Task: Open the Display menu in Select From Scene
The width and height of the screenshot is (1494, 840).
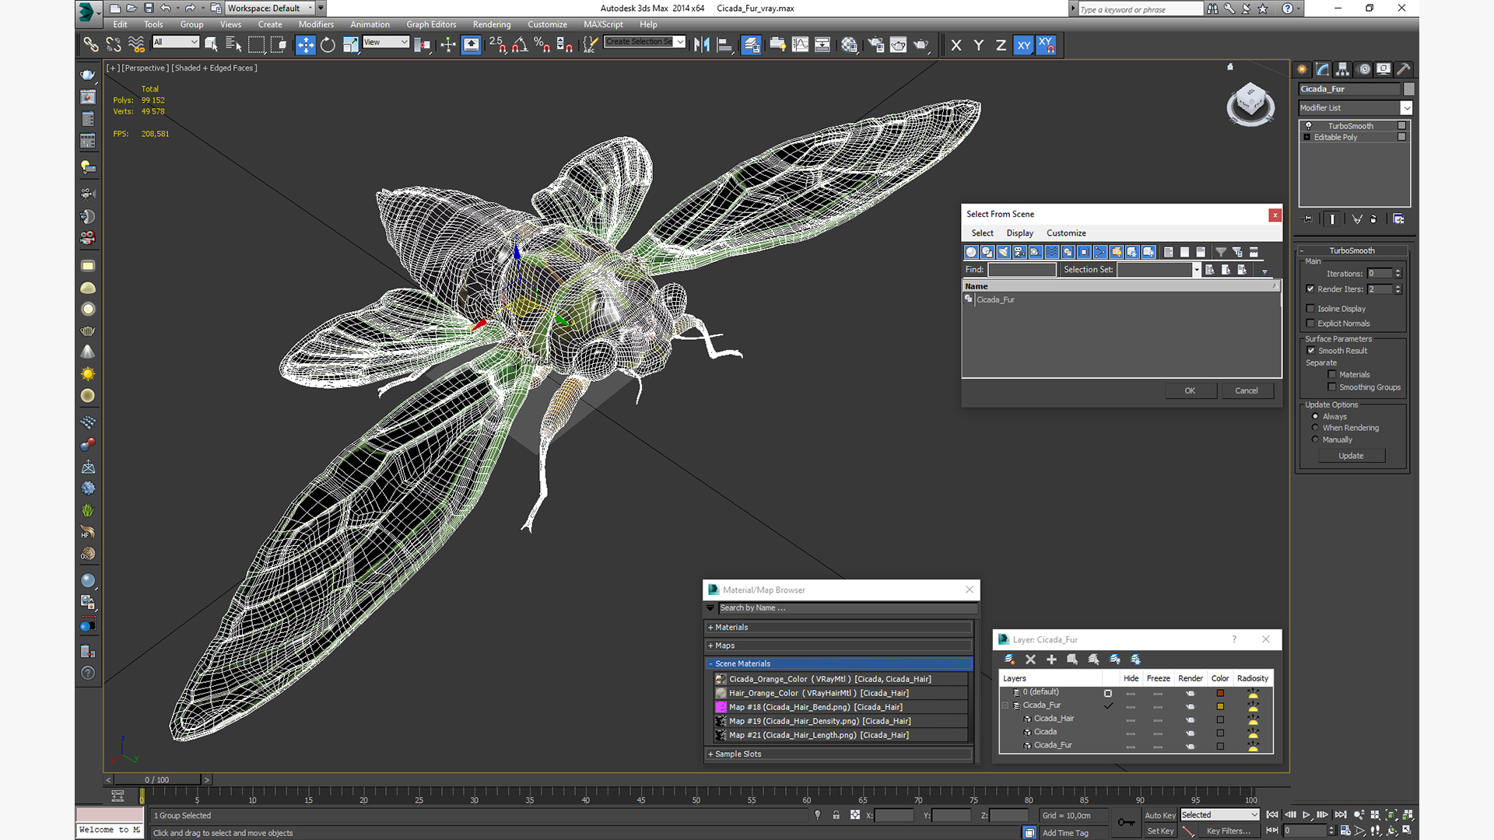Action: tap(1019, 233)
